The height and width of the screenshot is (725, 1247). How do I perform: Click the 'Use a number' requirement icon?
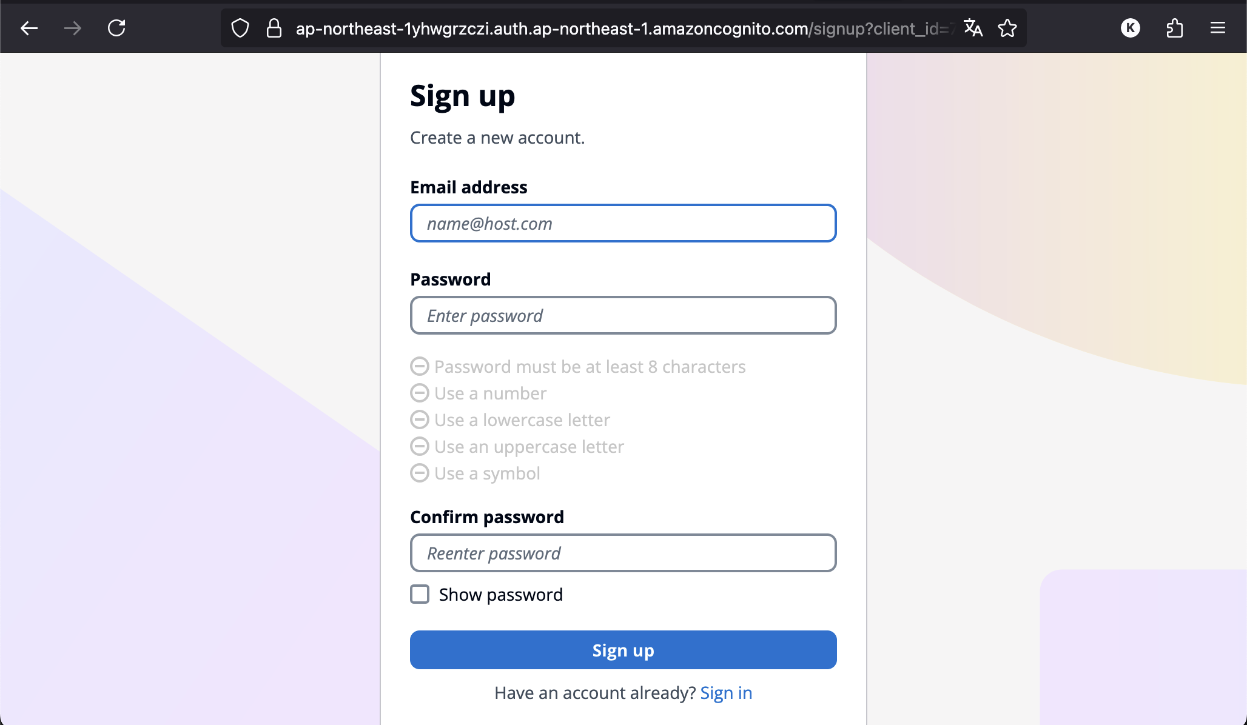coord(420,393)
